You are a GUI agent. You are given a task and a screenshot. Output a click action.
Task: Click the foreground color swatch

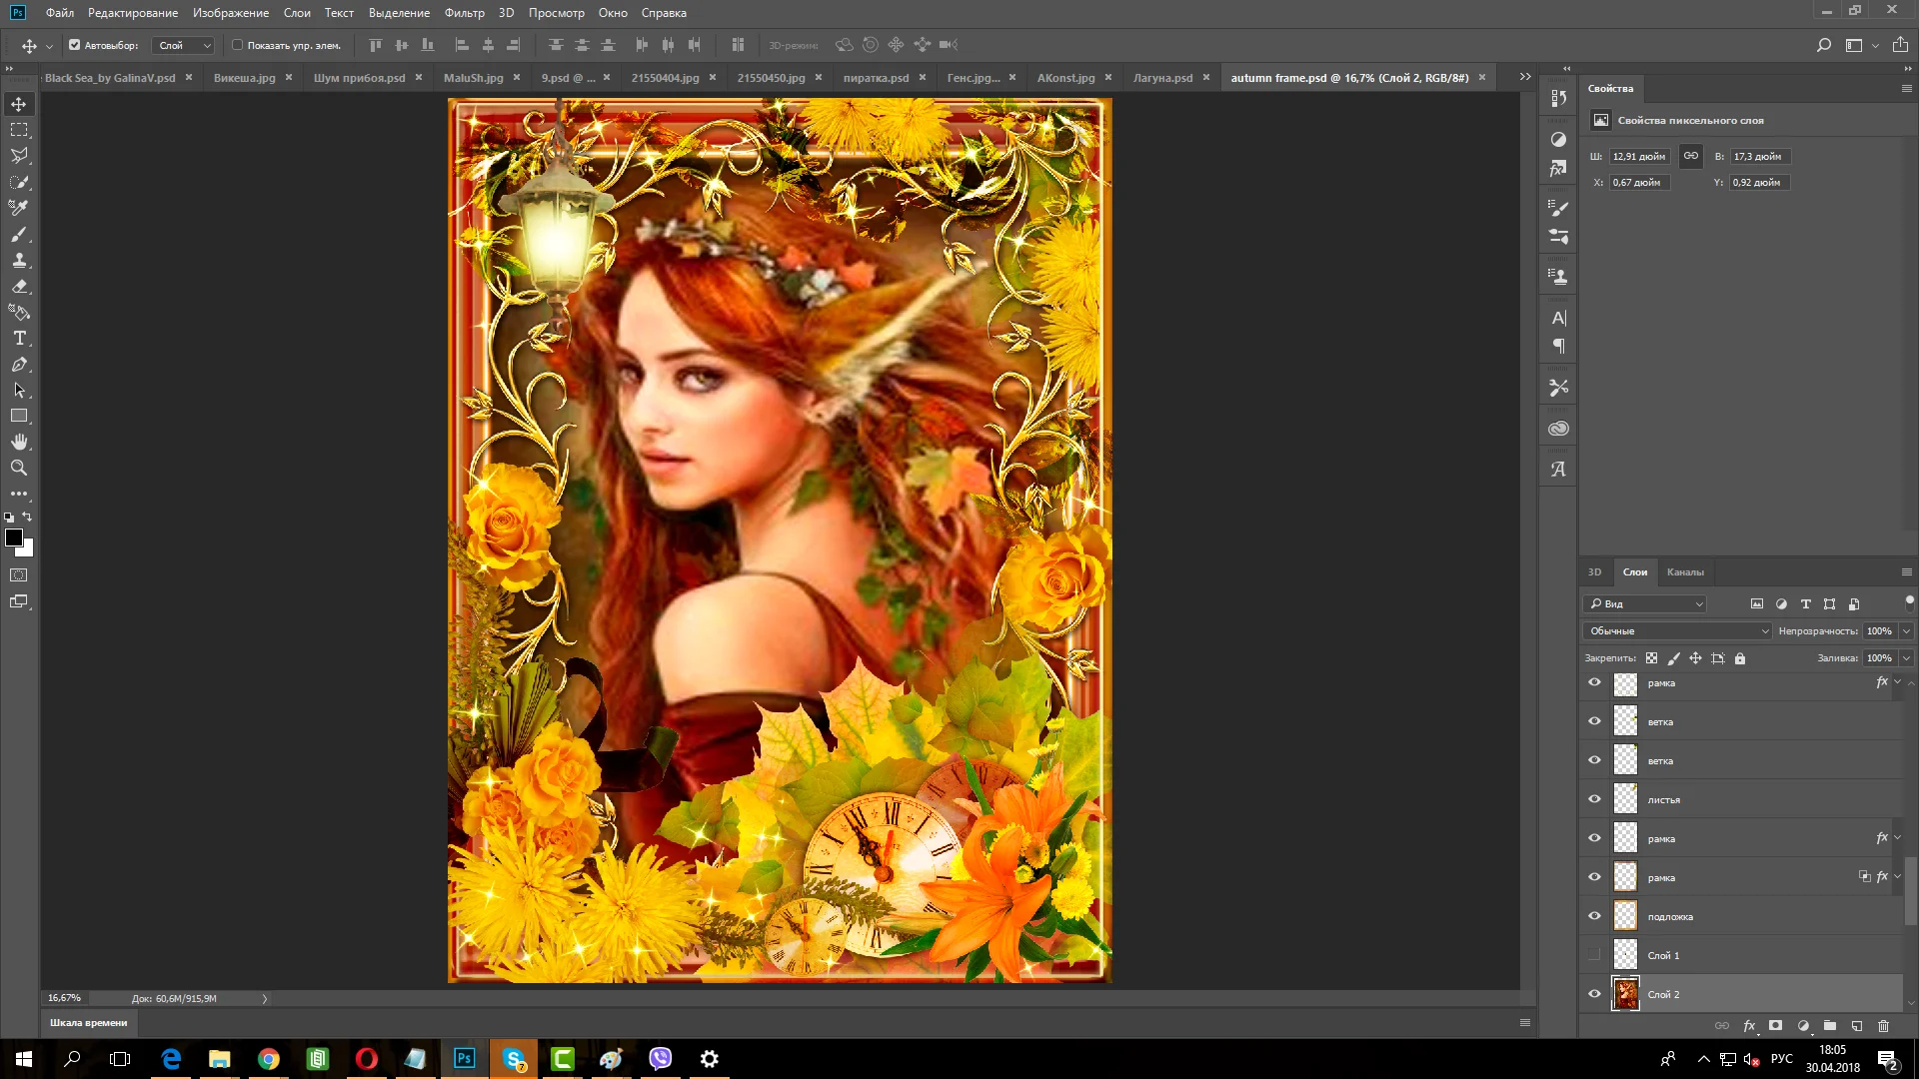(x=13, y=539)
